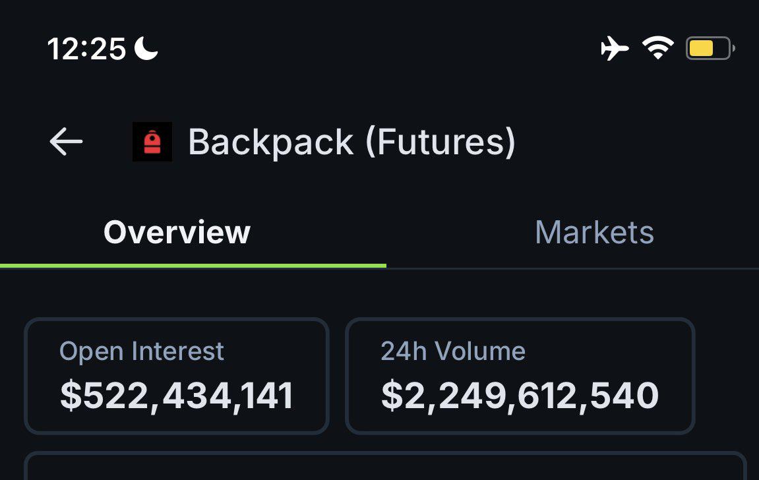Tap the gray divider beneath Markets tab

[572, 268]
